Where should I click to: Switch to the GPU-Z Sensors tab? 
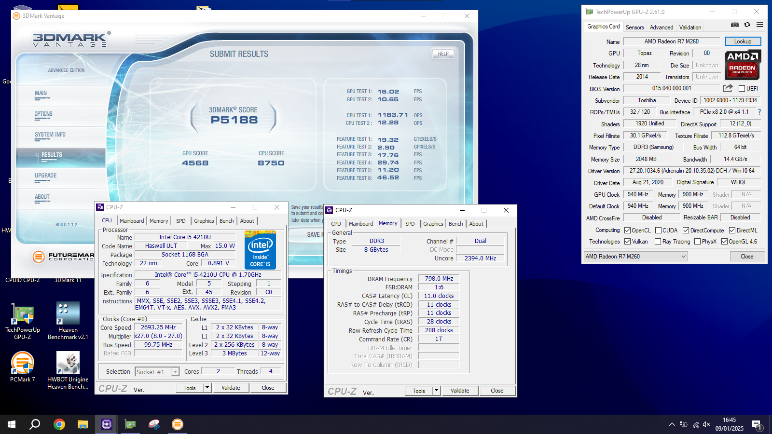point(634,27)
